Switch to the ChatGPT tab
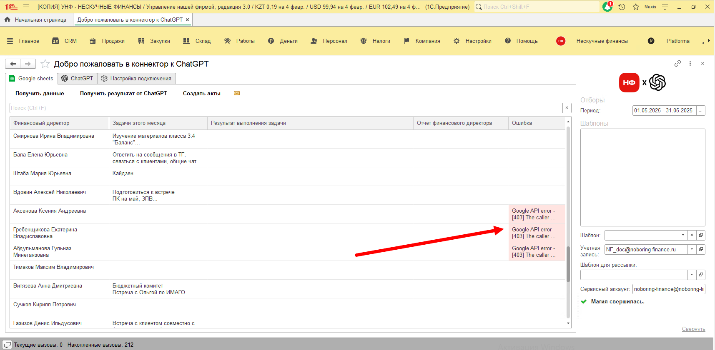 78,78
